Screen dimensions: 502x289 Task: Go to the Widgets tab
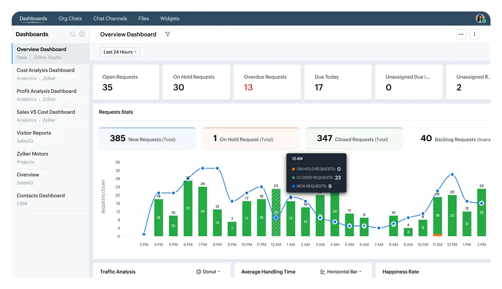click(x=170, y=19)
